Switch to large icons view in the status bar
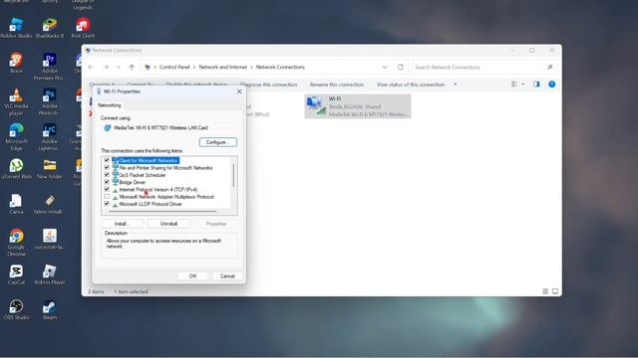The image size is (638, 358). click(555, 291)
